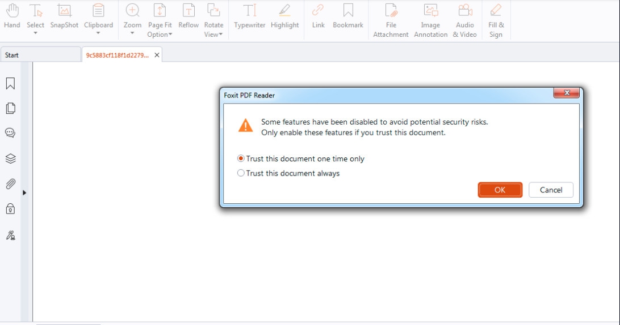This screenshot has width=620, height=325.
Task: Expand the Select tool dropdown arrow
Action: tap(36, 33)
